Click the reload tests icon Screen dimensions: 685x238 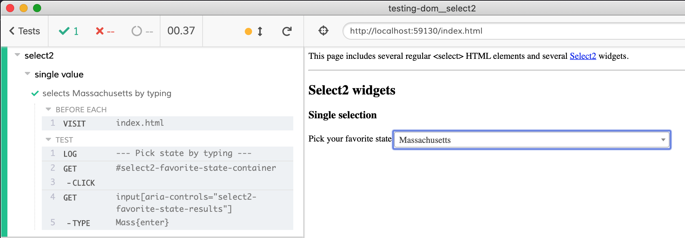pyautogui.click(x=287, y=31)
